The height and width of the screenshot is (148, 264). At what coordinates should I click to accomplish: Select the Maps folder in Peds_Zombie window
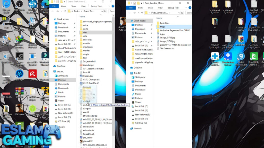[162, 27]
